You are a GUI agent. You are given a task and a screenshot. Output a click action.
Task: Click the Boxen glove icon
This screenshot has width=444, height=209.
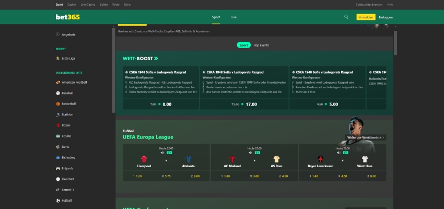[58, 125]
